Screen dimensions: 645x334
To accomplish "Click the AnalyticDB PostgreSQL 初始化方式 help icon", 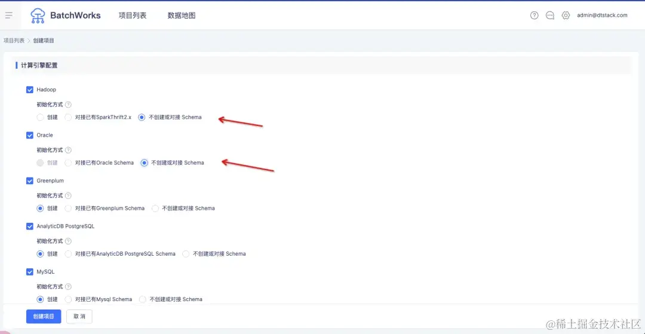I will pos(68,241).
